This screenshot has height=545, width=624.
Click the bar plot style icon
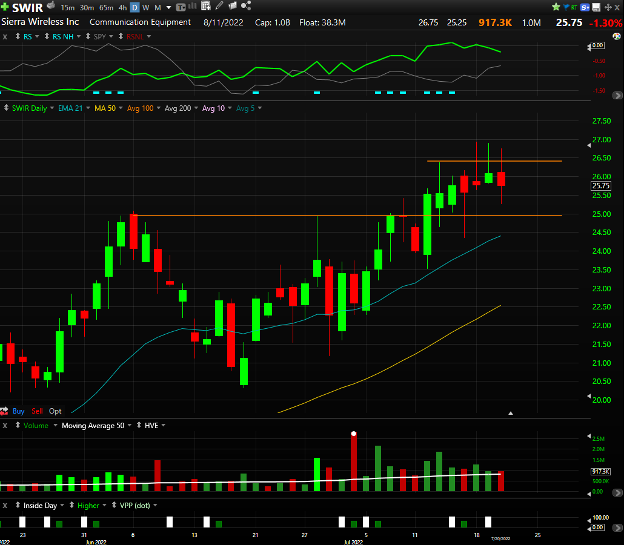click(192, 6)
